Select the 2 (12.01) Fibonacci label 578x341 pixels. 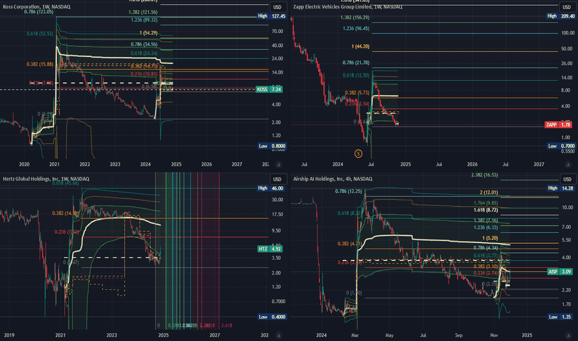tap(489, 192)
